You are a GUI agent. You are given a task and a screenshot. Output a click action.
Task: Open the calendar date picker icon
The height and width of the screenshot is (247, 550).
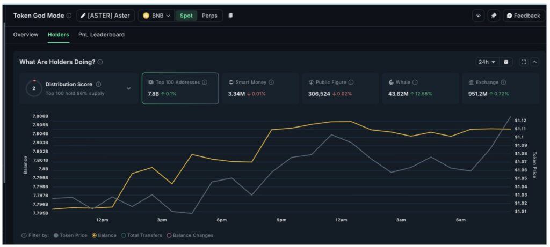pyautogui.click(x=506, y=62)
